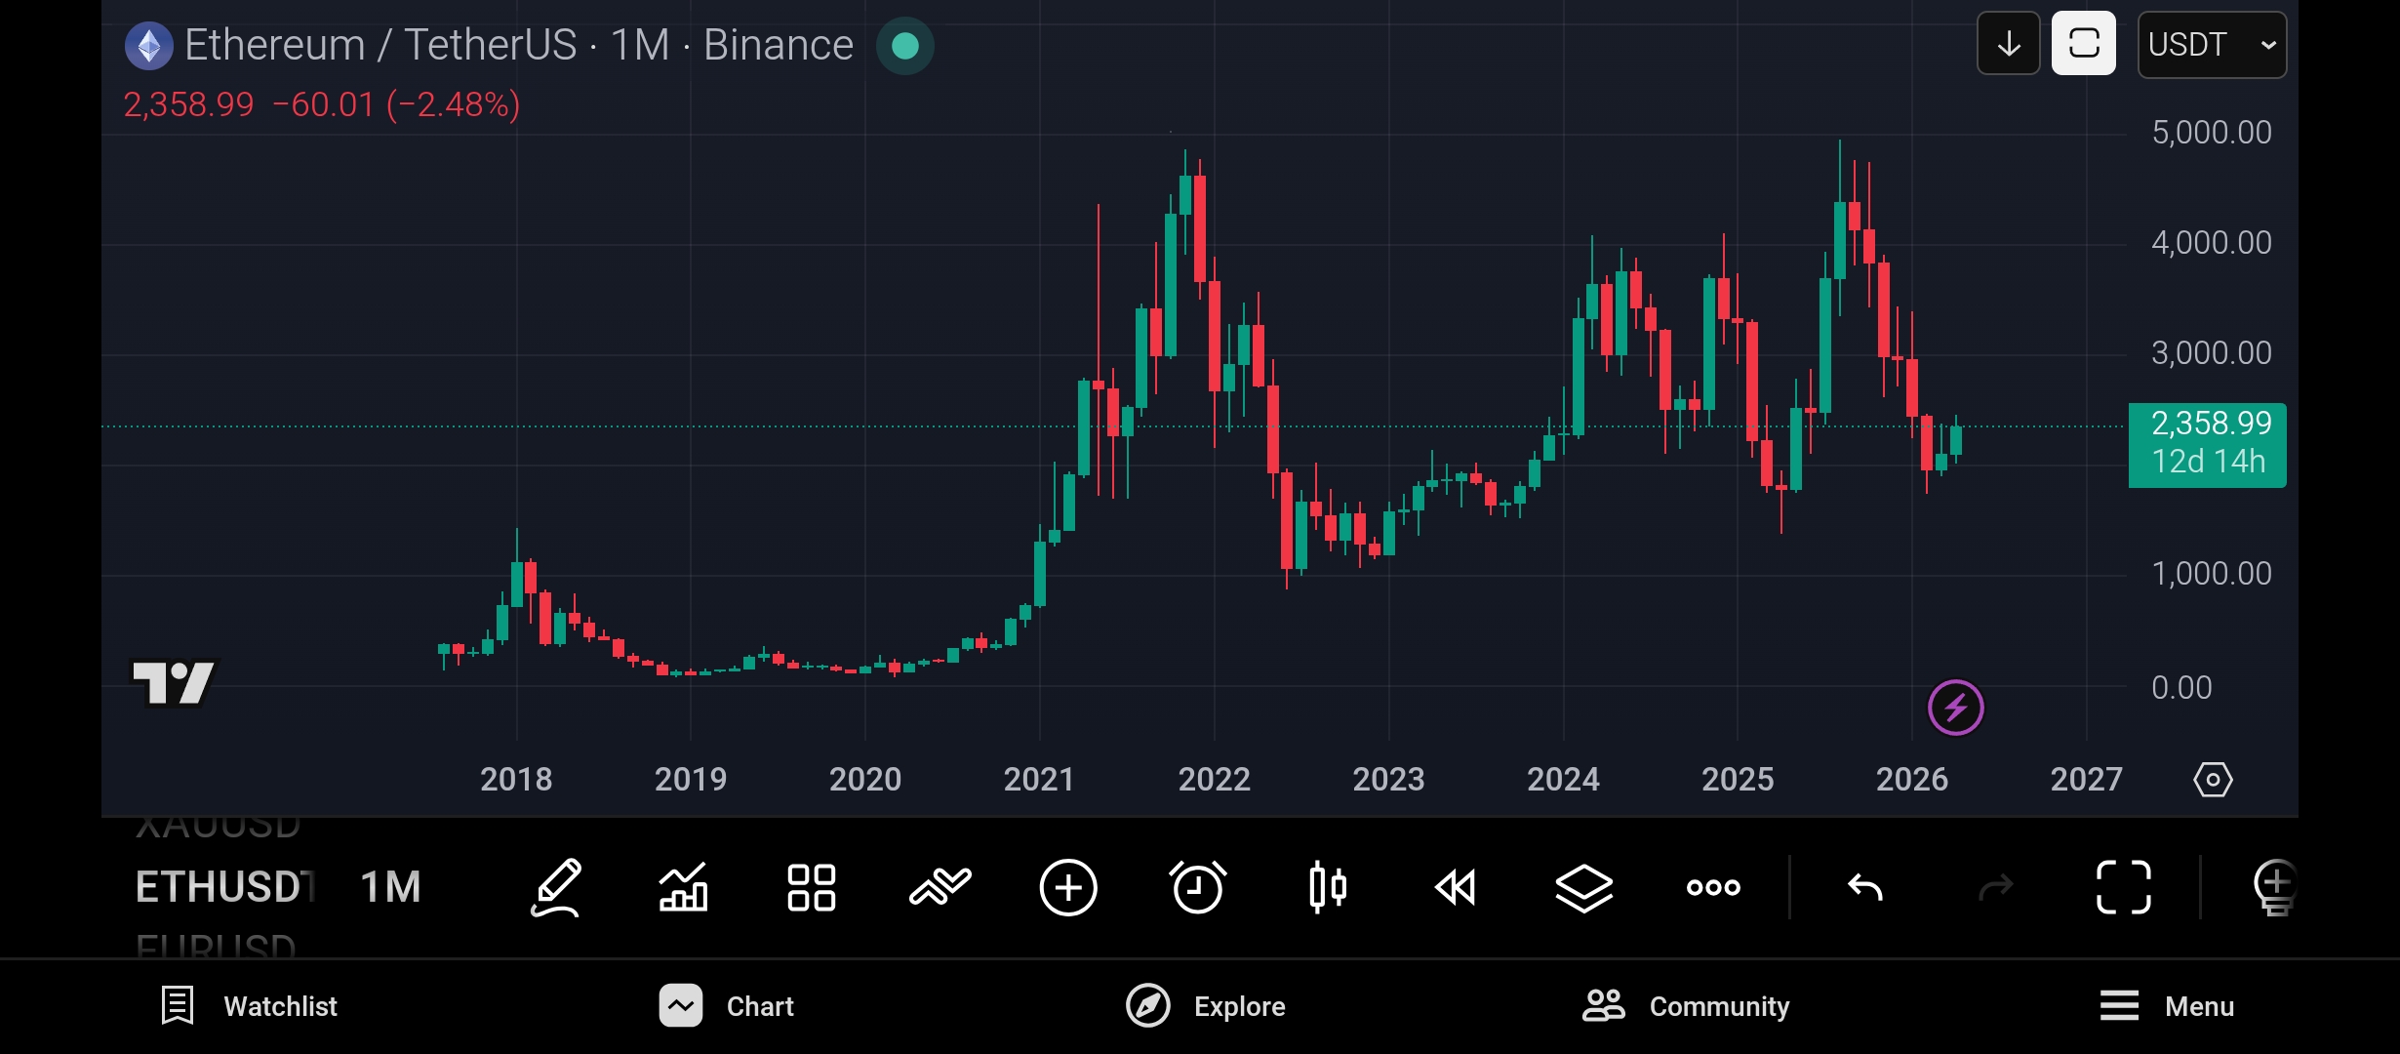
Task: Toggle the scroll-to-latest down arrow button
Action: [x=2008, y=44]
